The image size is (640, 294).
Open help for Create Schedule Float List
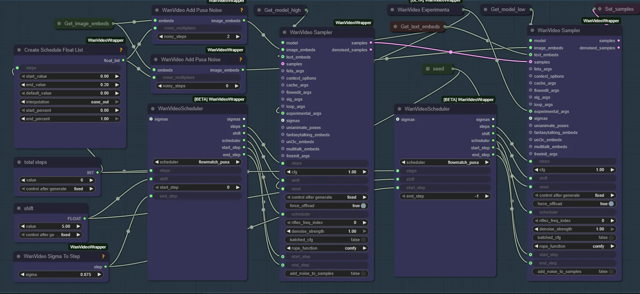tap(121, 50)
